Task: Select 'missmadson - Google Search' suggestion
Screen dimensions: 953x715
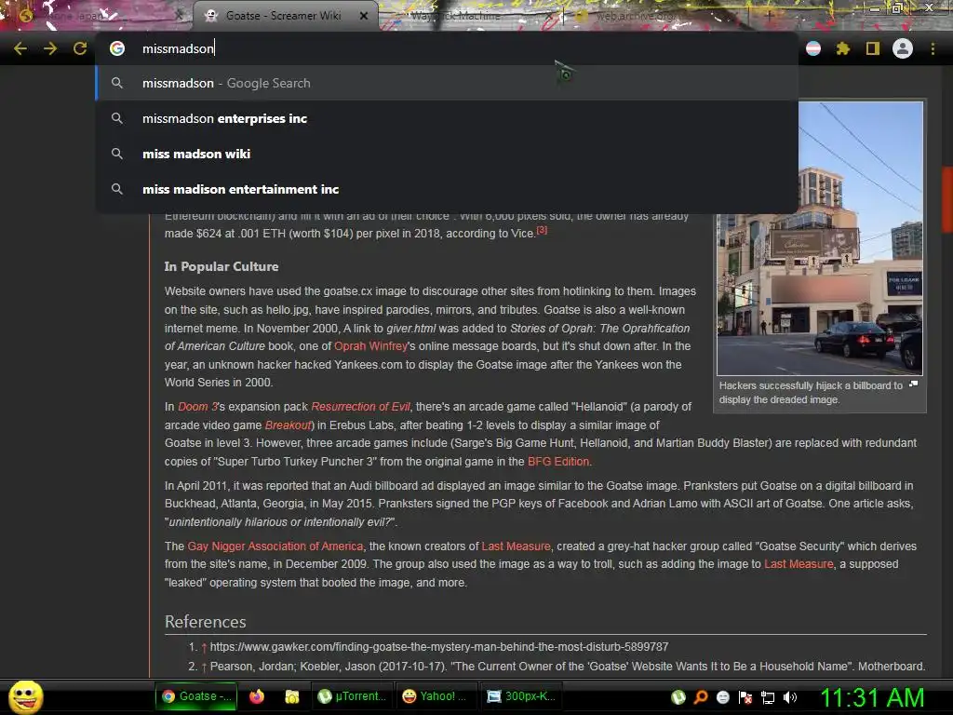Action: 447,83
